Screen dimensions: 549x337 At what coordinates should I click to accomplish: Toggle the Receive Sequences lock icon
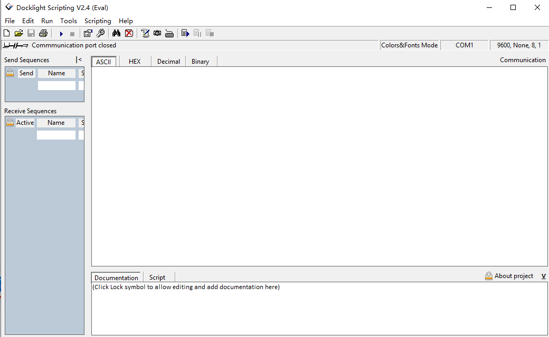point(10,123)
